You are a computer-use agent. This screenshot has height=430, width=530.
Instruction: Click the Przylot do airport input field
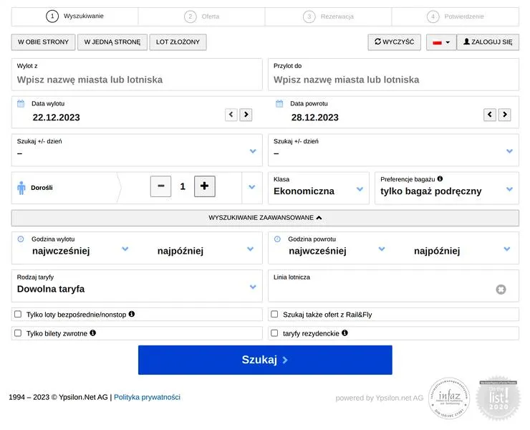pyautogui.click(x=393, y=75)
